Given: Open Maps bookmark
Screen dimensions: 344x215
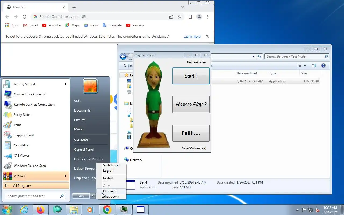Looking at the screenshot, I should [x=72, y=25].
